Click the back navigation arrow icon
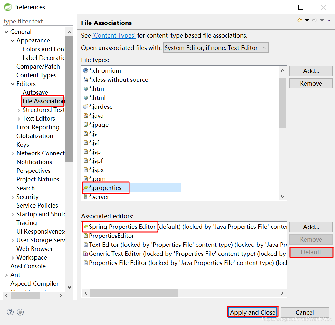This screenshot has width=335, height=325. 300,21
